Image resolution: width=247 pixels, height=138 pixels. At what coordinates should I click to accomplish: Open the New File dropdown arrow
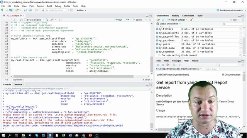click(x=6, y=10)
